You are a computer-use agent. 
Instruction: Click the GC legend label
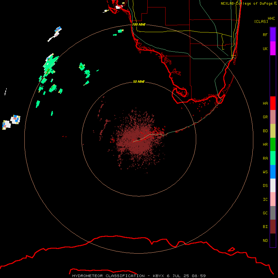(x=265, y=213)
